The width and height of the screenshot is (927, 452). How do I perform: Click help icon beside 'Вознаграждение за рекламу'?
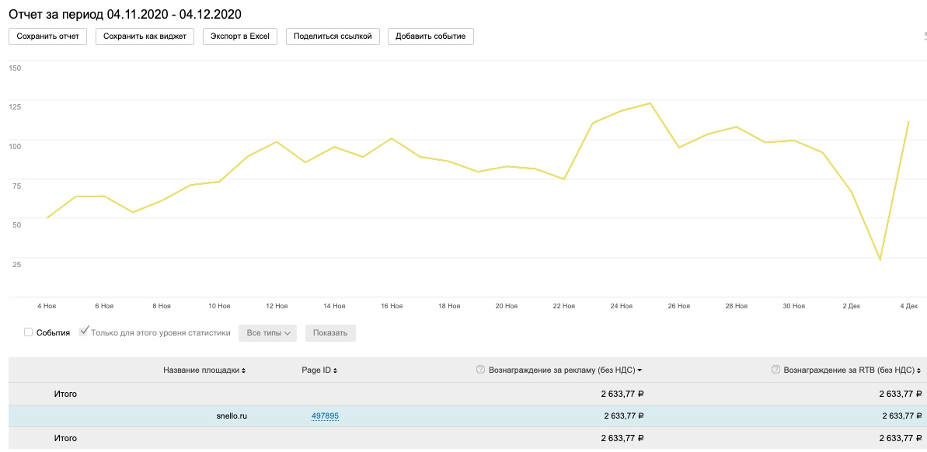pos(480,370)
